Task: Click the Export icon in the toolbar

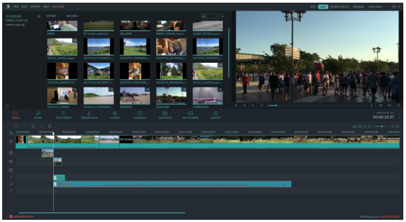Action: point(216,114)
